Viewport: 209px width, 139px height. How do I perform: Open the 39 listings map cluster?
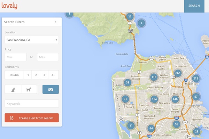pyautogui.click(x=127, y=82)
